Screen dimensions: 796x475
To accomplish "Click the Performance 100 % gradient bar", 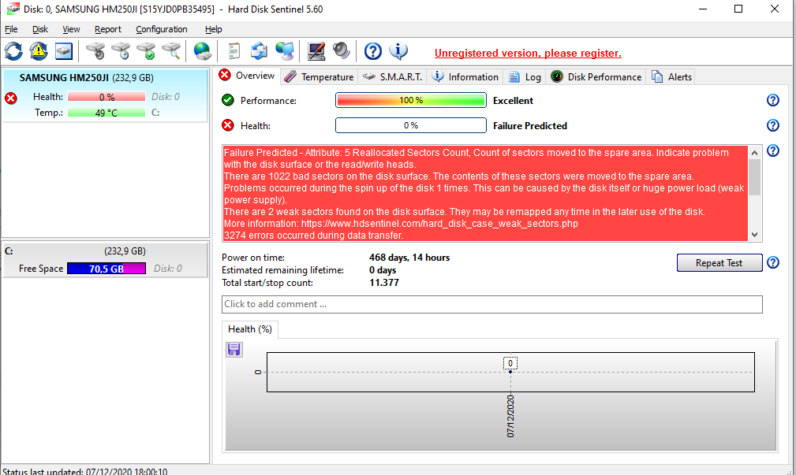I will point(411,100).
